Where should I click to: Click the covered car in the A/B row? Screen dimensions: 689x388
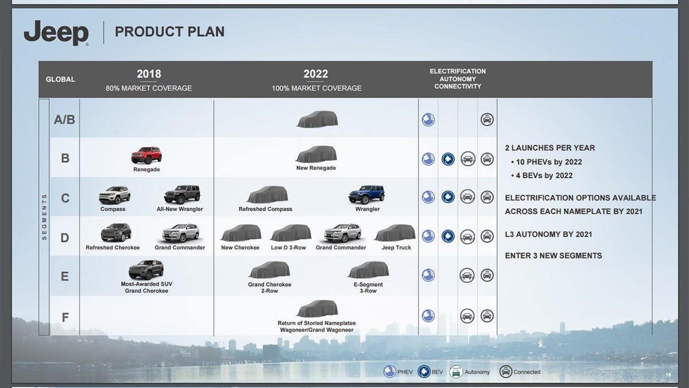click(318, 119)
